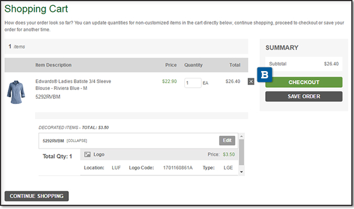Click the SAVE ORDER button
Screen dimensions: 354x209
304,96
